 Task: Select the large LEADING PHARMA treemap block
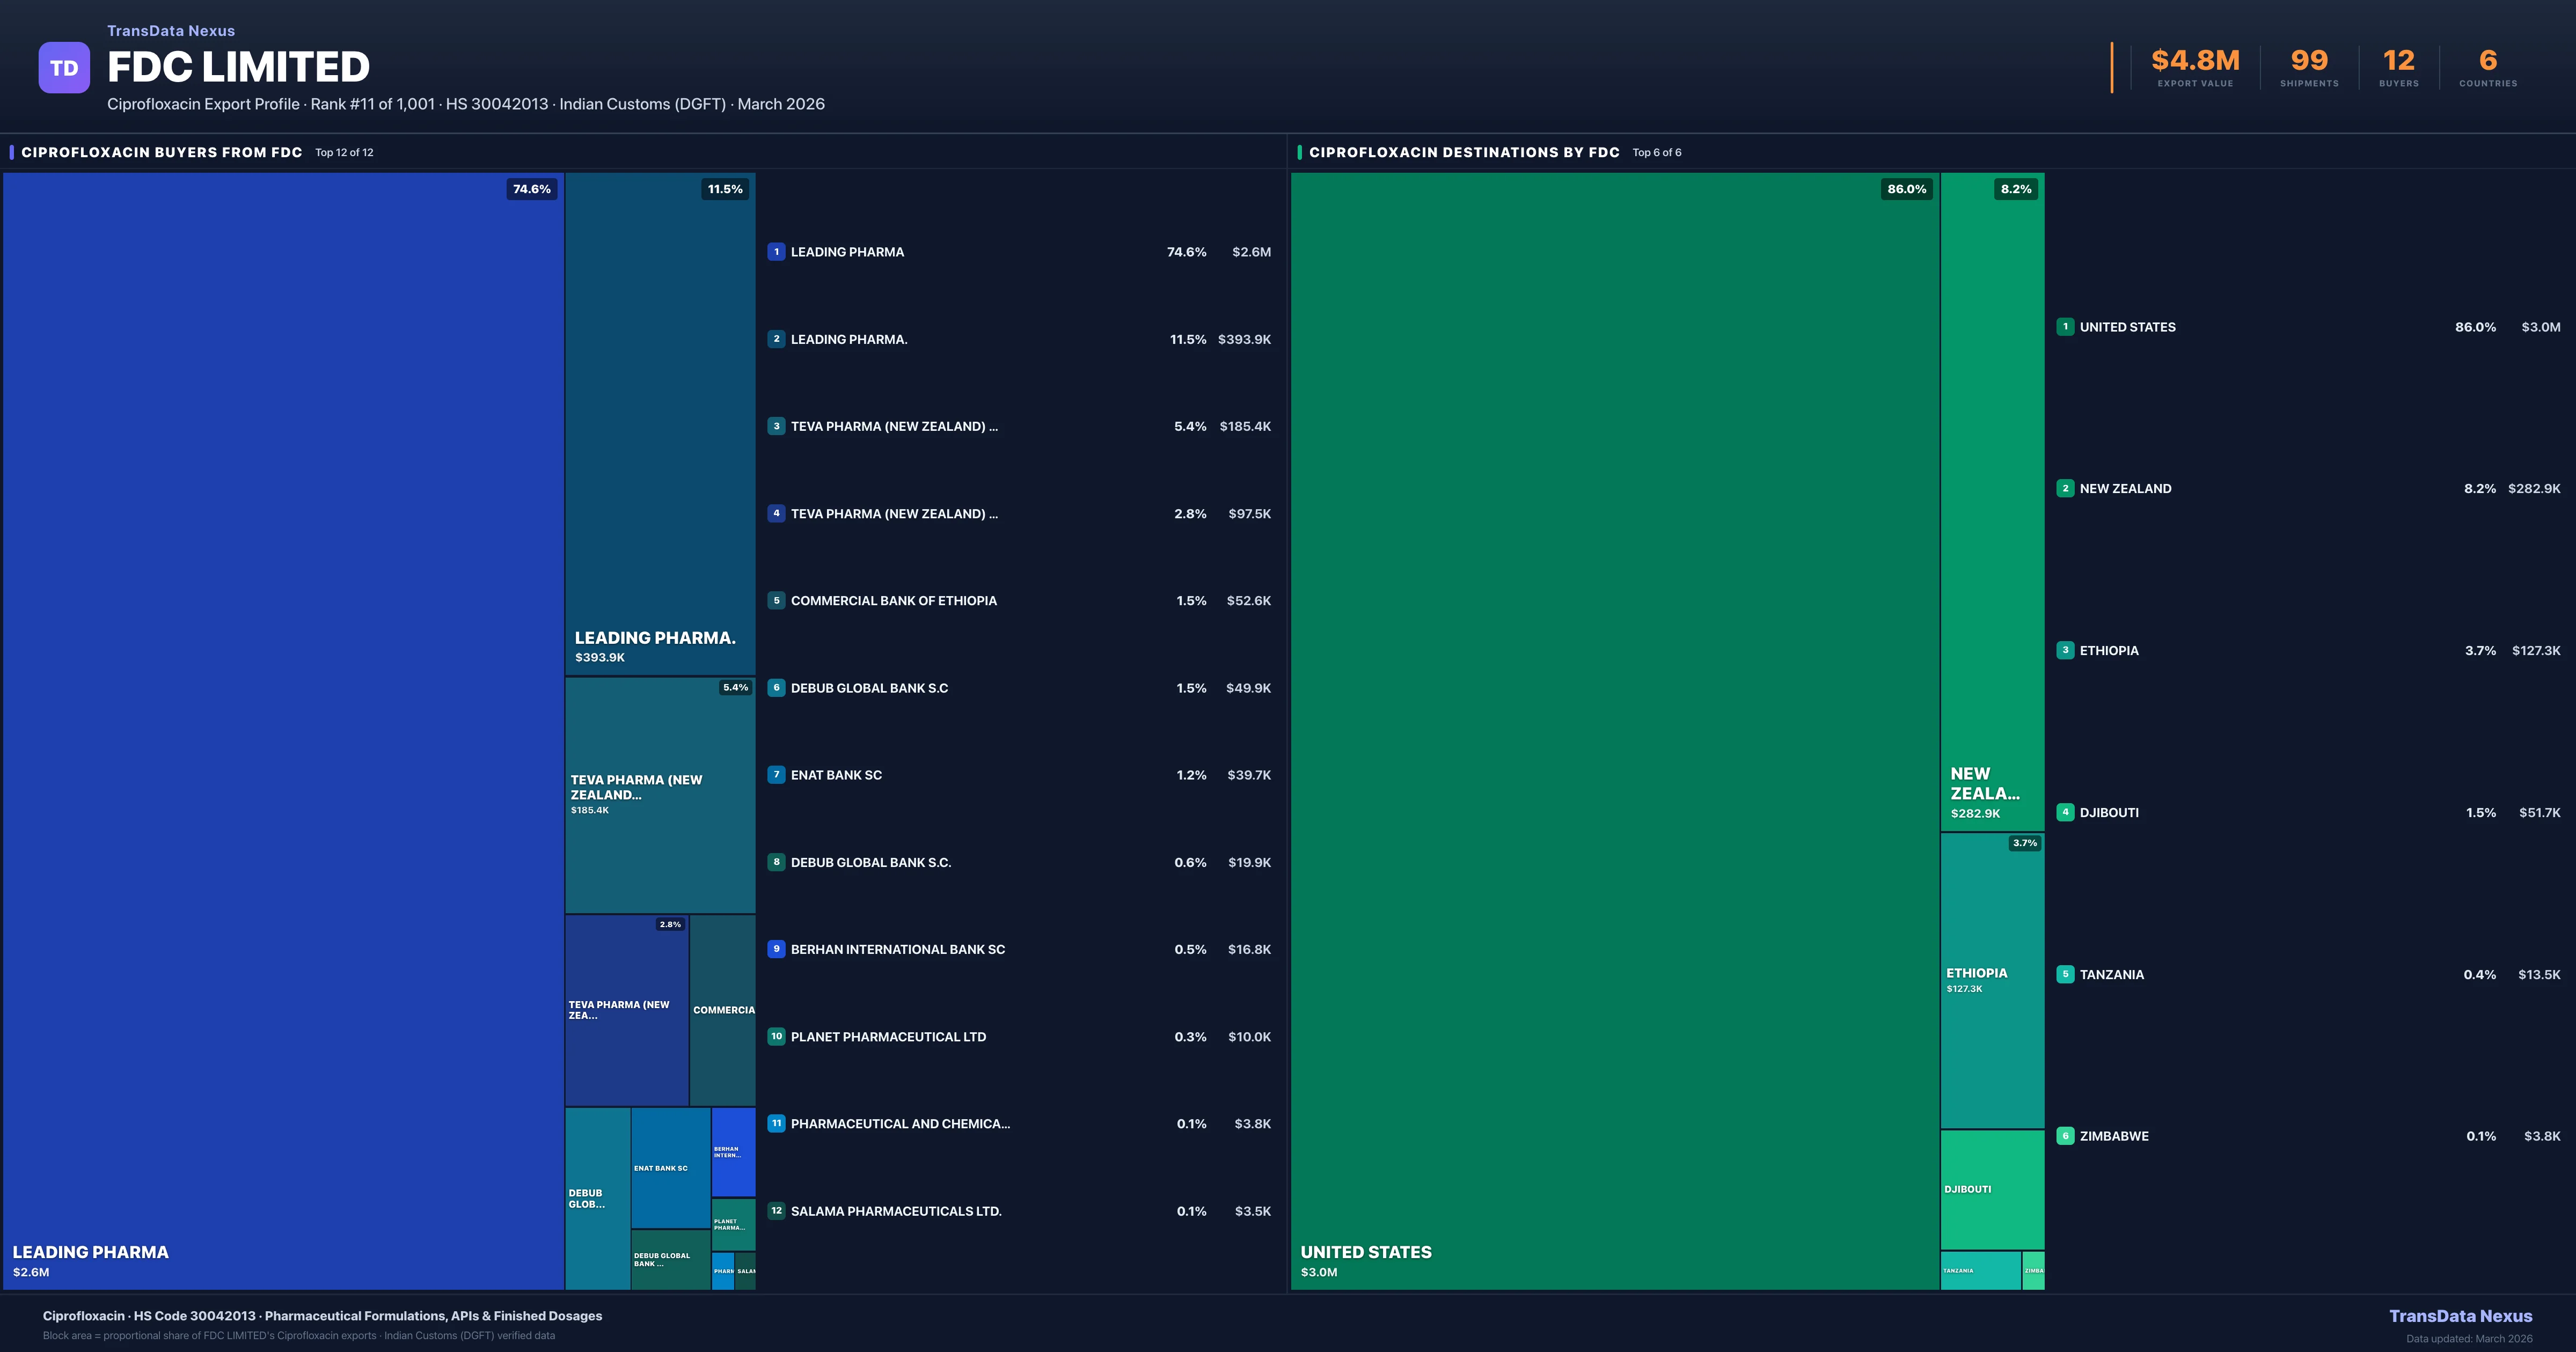[x=283, y=730]
